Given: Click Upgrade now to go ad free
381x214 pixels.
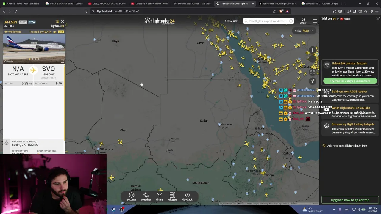Looking at the screenshot, I should (350, 200).
